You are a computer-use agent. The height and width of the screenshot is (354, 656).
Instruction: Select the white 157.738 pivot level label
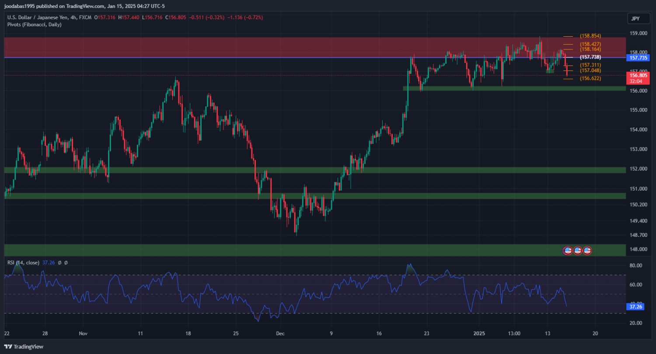pos(590,57)
